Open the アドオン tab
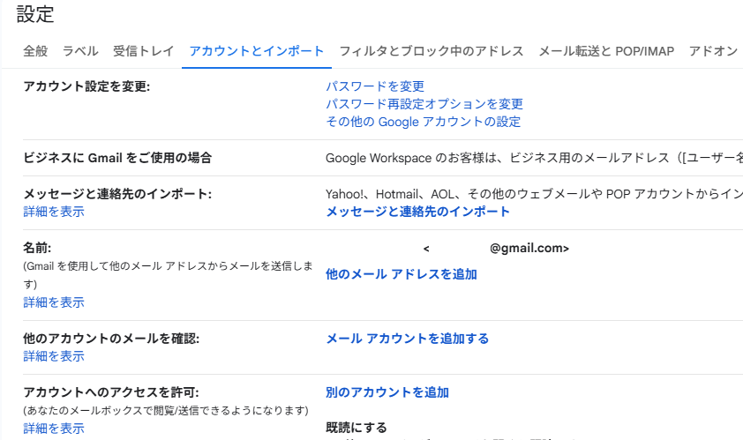 coord(713,51)
